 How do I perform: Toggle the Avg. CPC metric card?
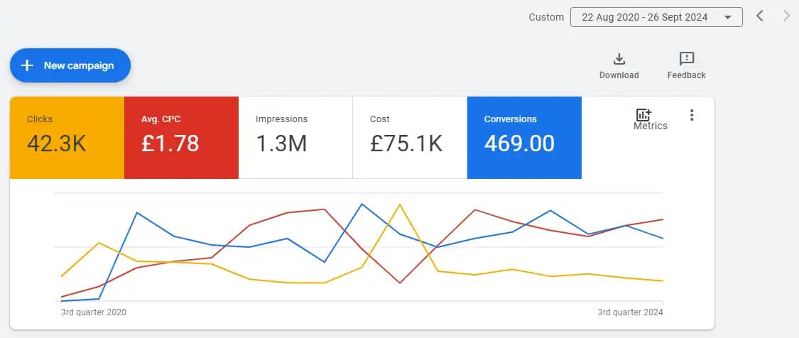click(x=181, y=138)
